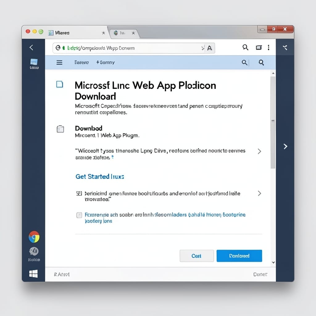Screen dimensions: 316x316
Task: Click the R Areat status bar text
Action: click(x=62, y=274)
